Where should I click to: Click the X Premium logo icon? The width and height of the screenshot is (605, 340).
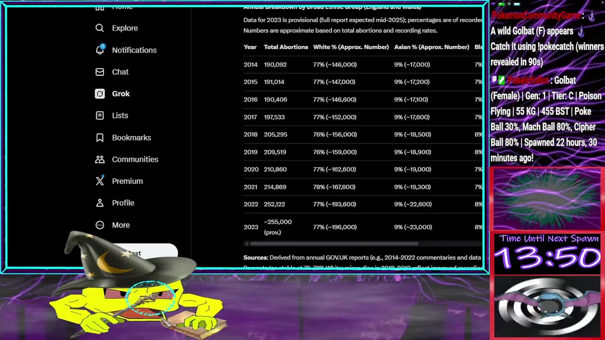pyautogui.click(x=100, y=181)
